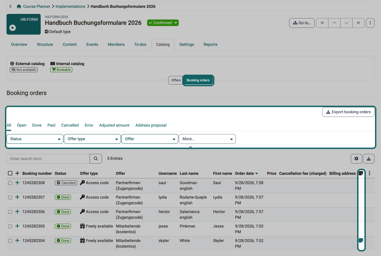This screenshot has width=381, height=256.
Task: Open the Offer filter dropdown
Action: pos(150,139)
